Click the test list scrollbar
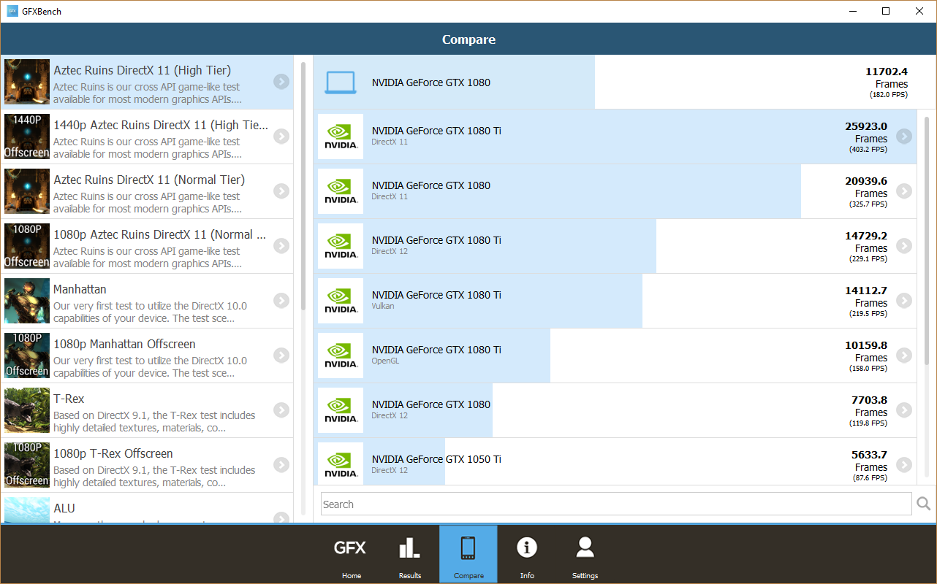Viewport: 937px width, 584px height. pos(303,182)
